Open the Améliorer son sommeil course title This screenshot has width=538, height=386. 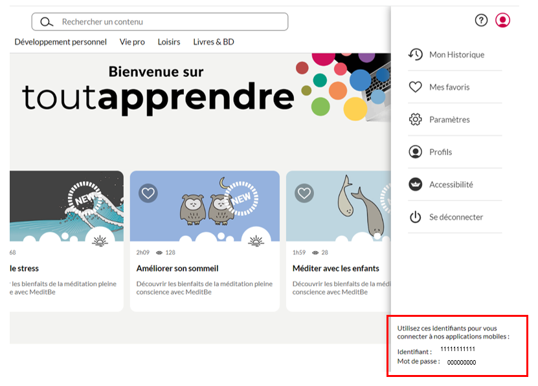[x=177, y=268]
